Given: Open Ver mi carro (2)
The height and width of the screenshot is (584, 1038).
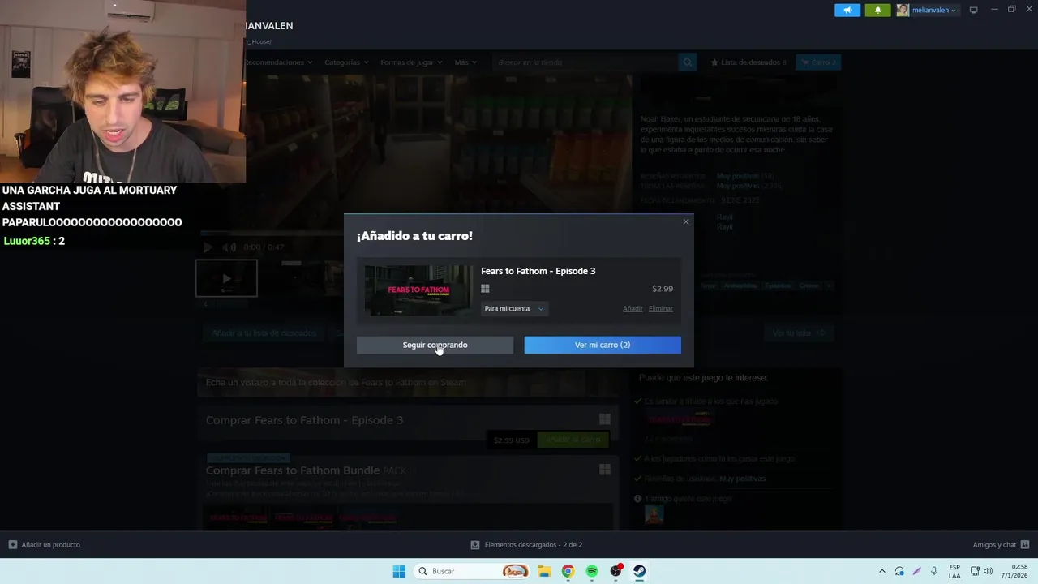Looking at the screenshot, I should click(603, 345).
